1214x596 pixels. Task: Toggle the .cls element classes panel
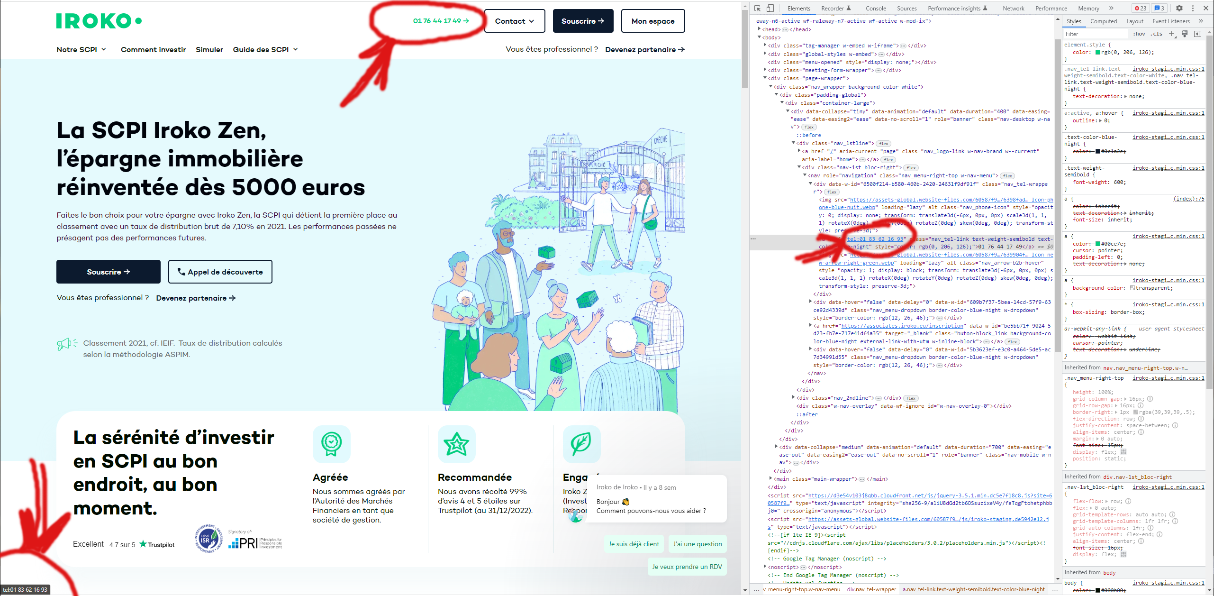1157,34
